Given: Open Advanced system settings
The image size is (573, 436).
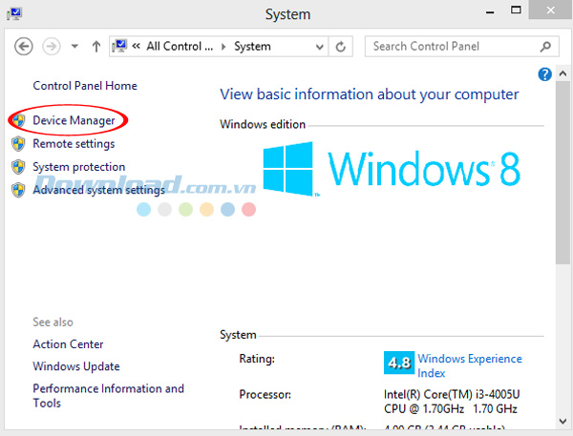Looking at the screenshot, I should click(x=99, y=190).
